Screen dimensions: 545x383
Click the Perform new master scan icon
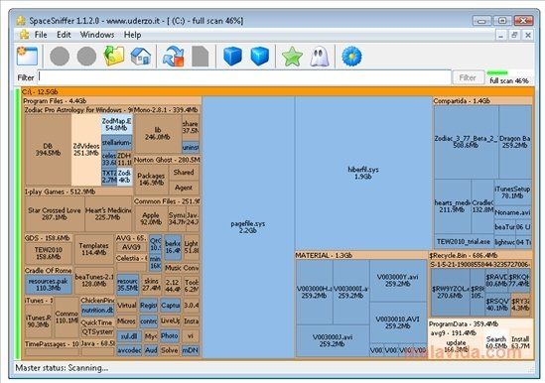pos(173,56)
